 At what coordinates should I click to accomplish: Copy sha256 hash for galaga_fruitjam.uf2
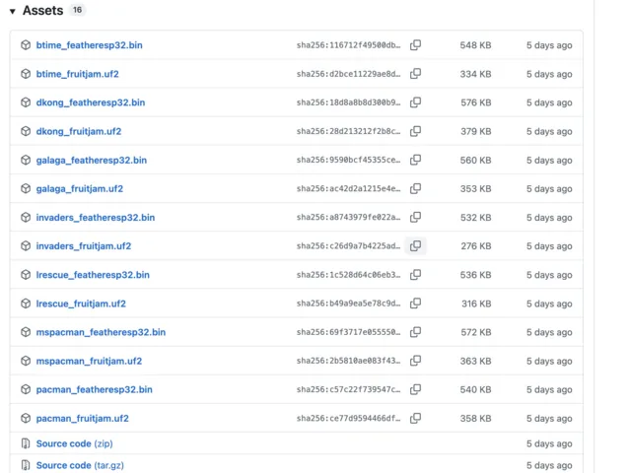pos(415,188)
